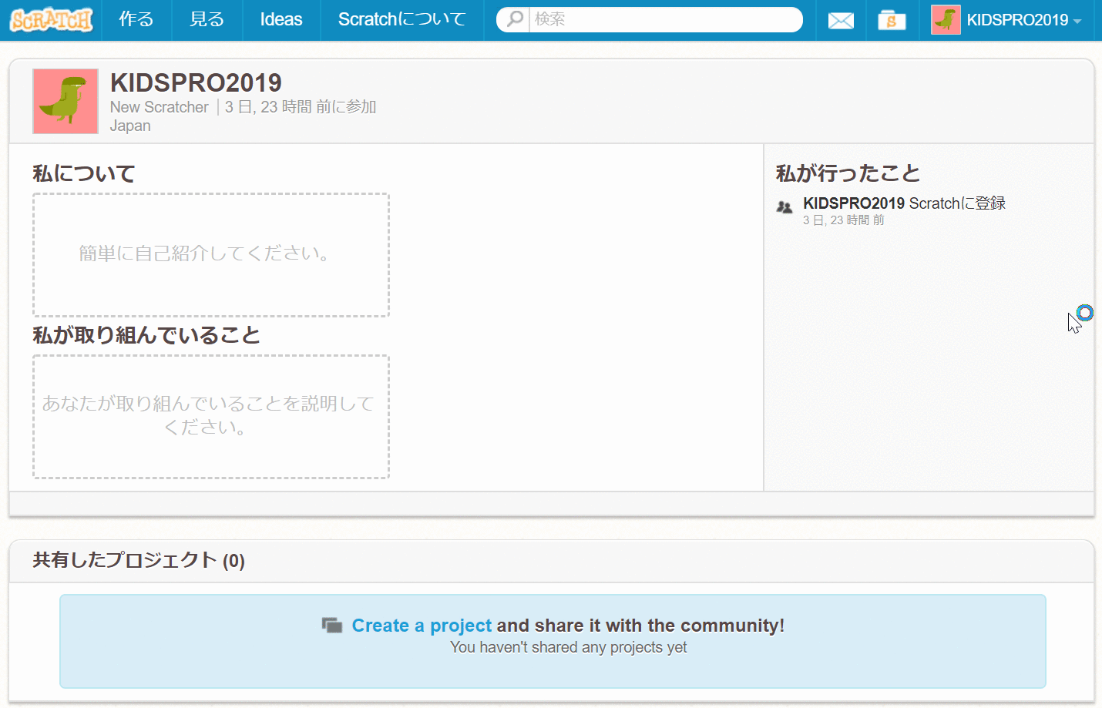Expand the KIDSPRO2019 account dropdown
This screenshot has width=1102, height=708.
(x=1077, y=21)
